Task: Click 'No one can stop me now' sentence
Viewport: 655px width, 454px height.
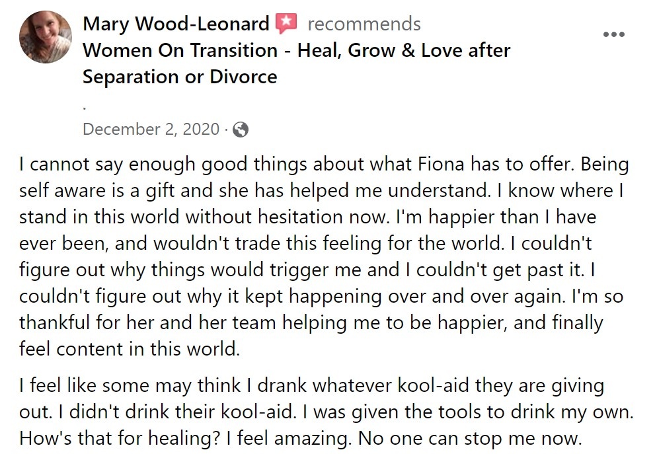Action: [470, 439]
